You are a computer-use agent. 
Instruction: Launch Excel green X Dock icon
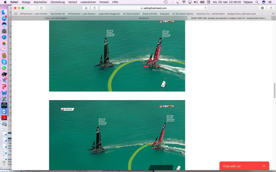[x=4, y=99]
